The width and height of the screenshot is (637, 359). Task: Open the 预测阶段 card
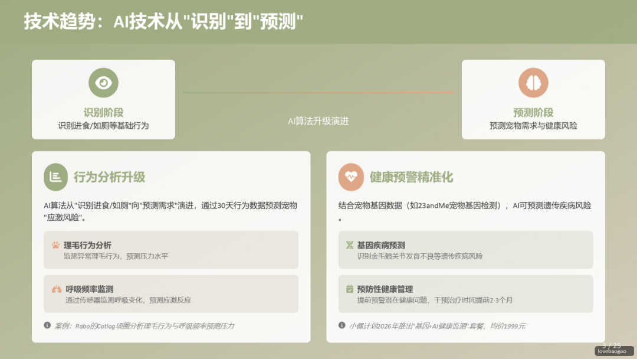tap(533, 99)
